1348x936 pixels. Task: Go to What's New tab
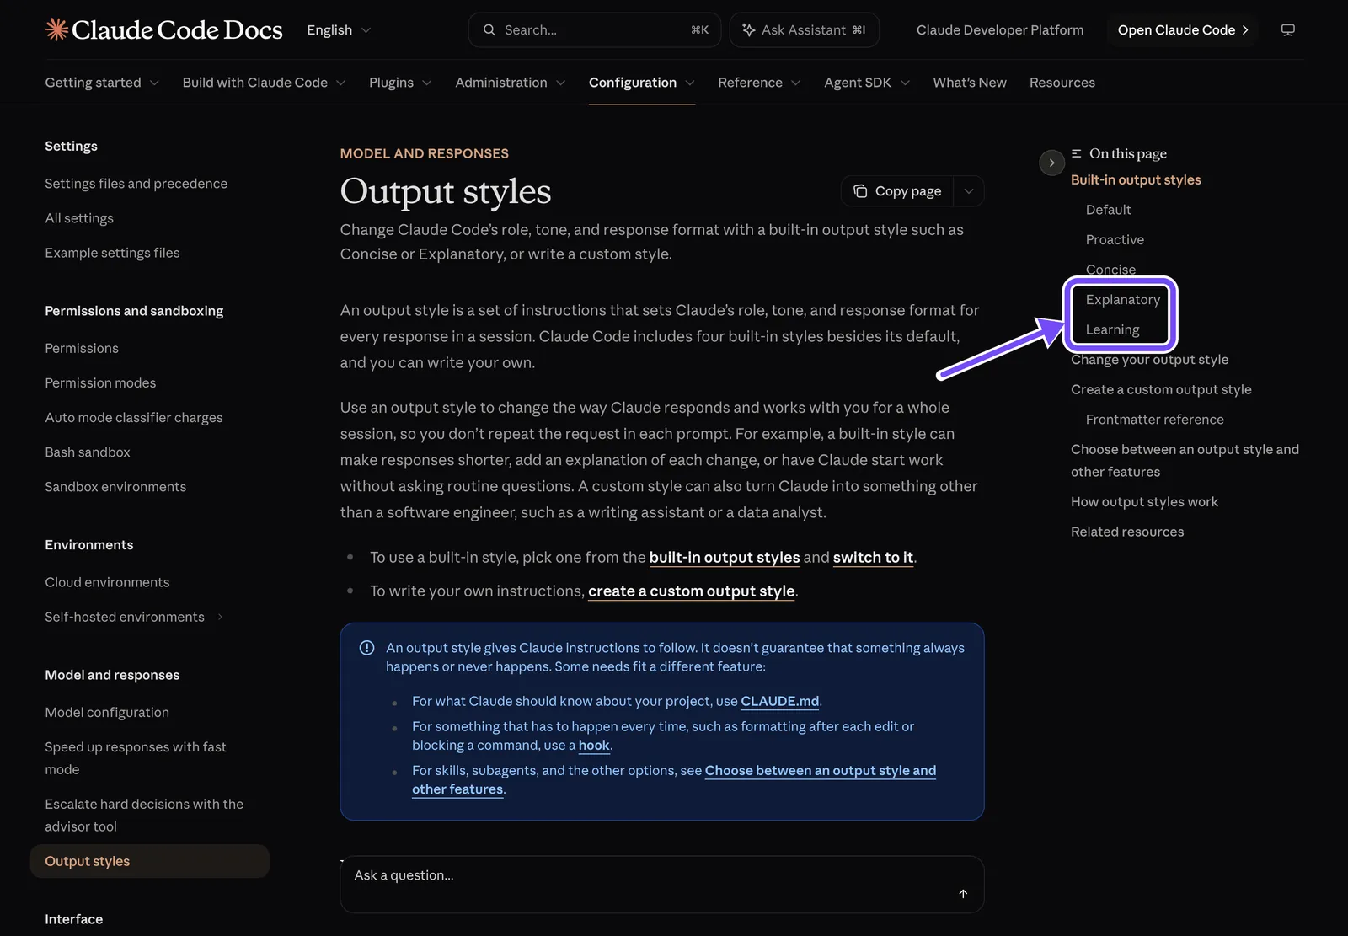coord(970,83)
